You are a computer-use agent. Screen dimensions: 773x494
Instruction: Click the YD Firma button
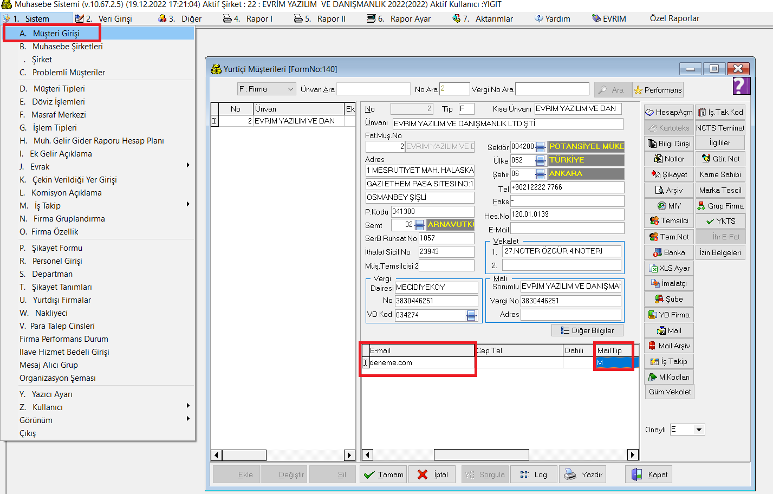tap(669, 315)
